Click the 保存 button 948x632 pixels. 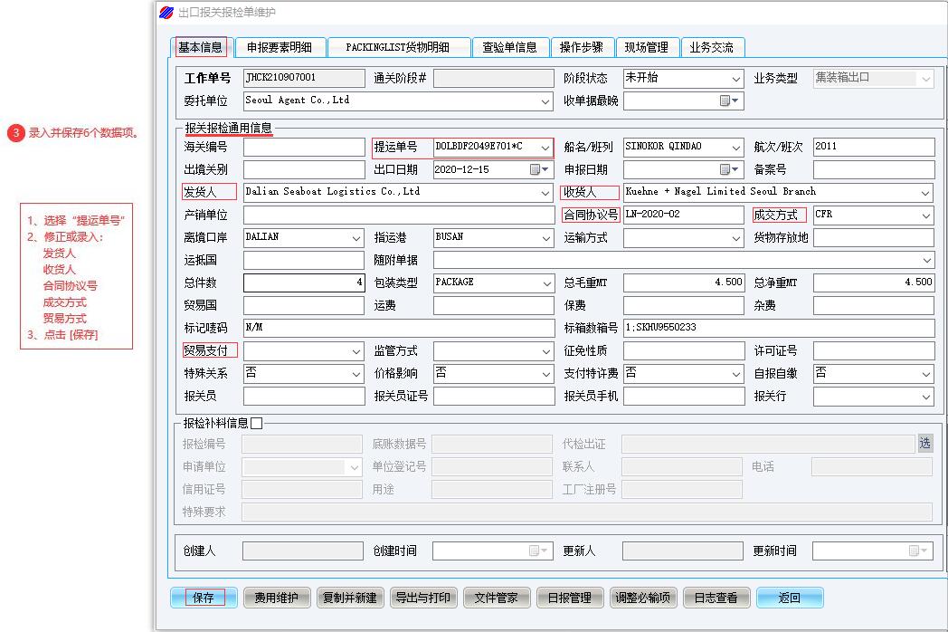[x=204, y=598]
